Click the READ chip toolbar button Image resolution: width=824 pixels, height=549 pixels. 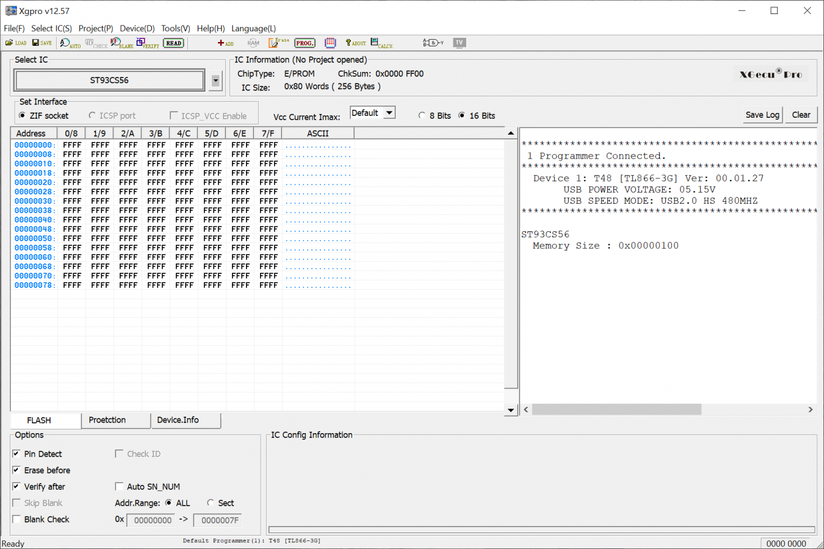pos(173,43)
